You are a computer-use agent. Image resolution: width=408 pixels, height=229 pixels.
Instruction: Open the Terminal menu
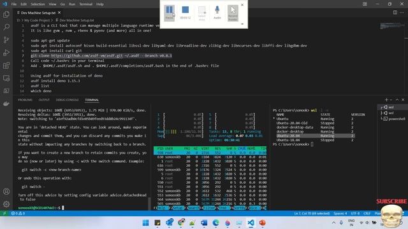[86, 4]
